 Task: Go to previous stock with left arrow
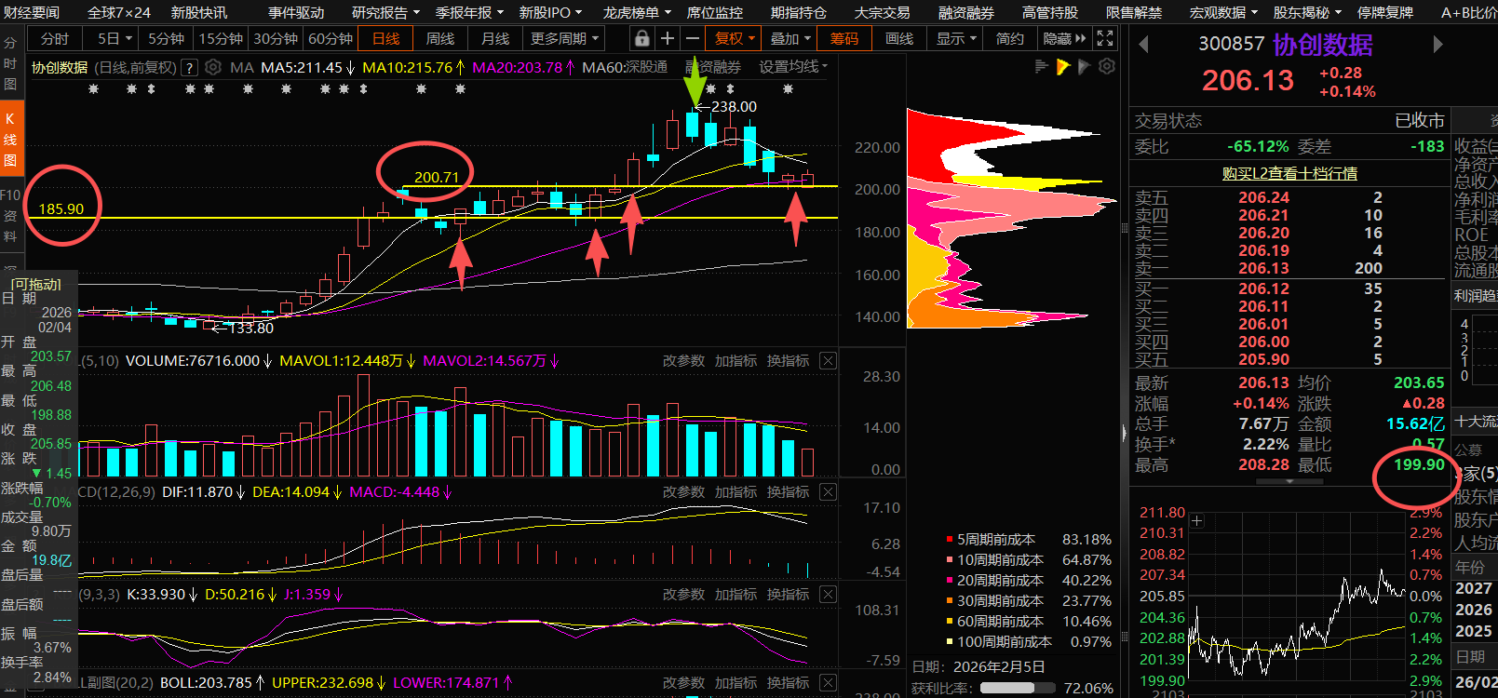1144,44
